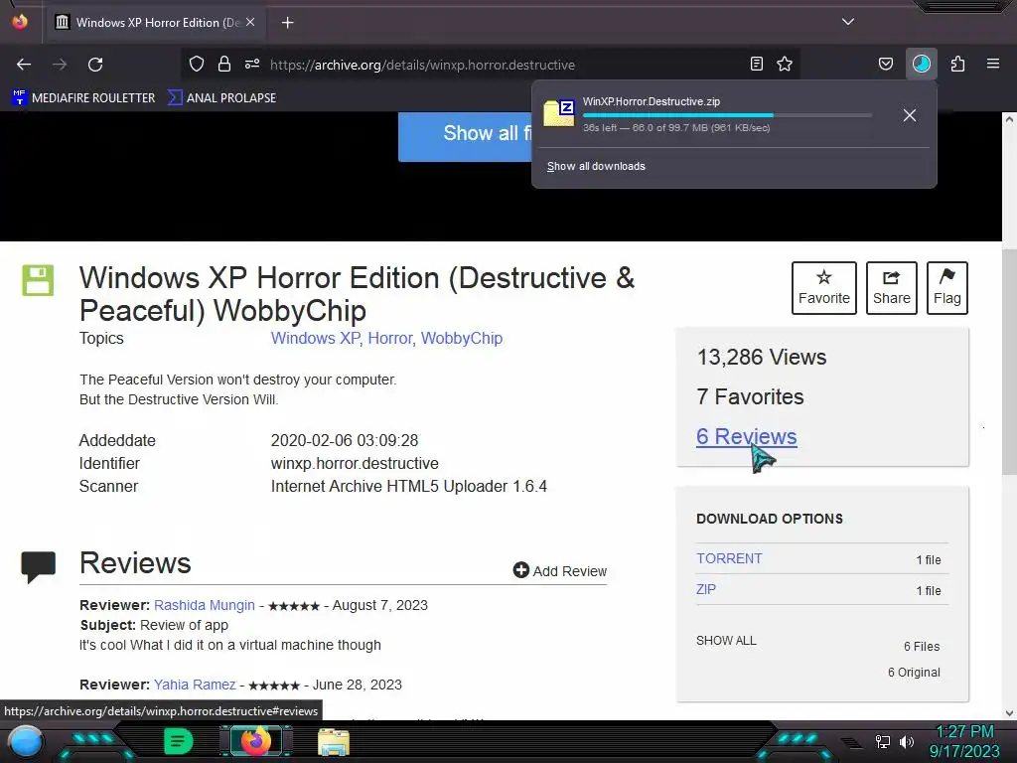Viewport: 1017px width, 763px height.
Task: Jump to the 6 Reviews link
Action: (x=747, y=437)
